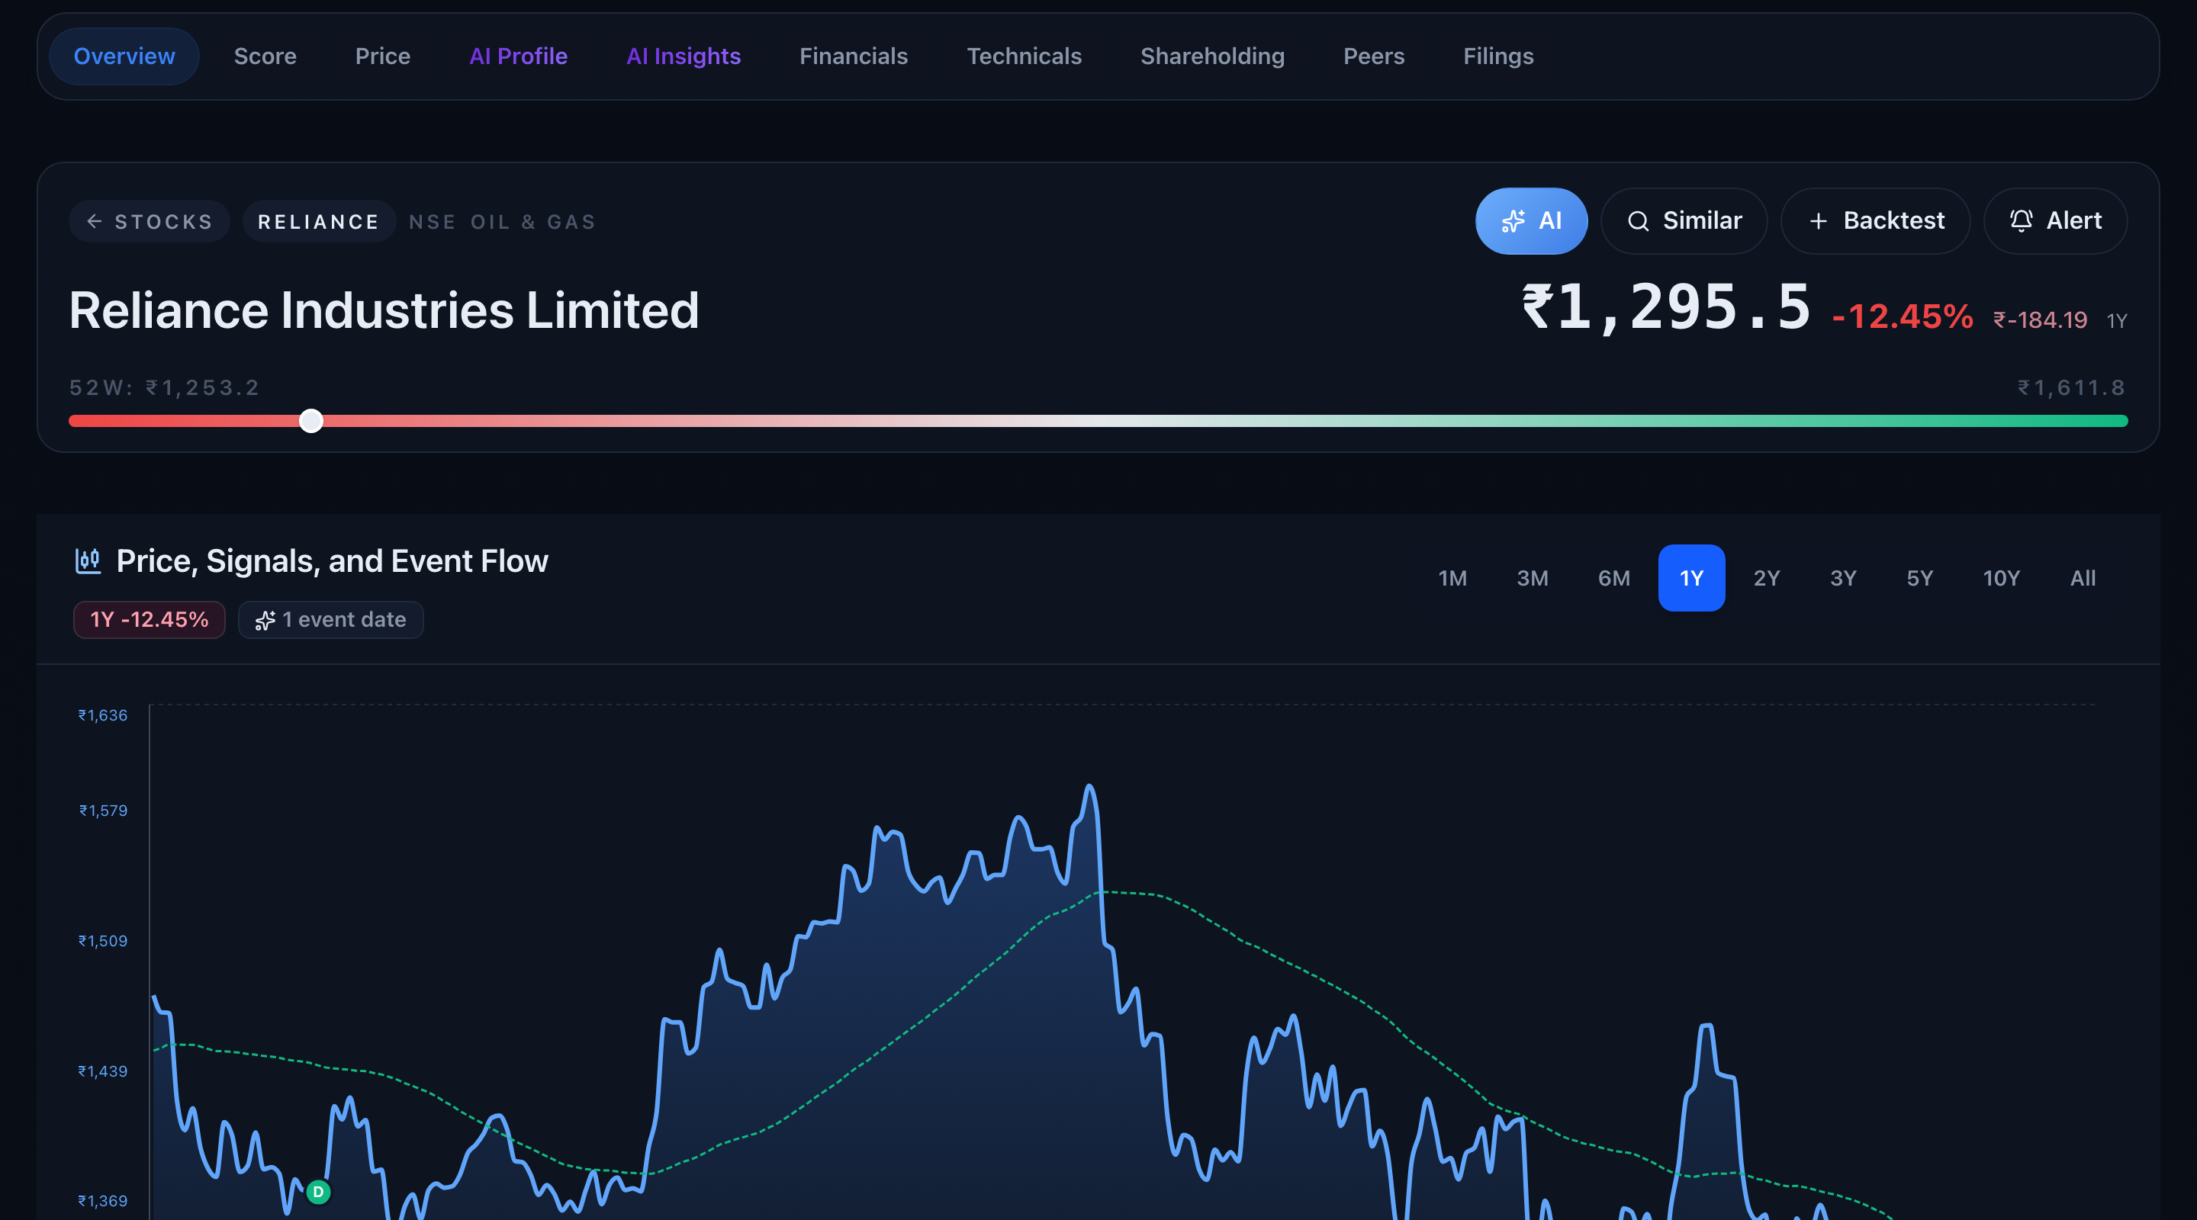Click the Reliance Industries Limited heading

[x=384, y=310]
